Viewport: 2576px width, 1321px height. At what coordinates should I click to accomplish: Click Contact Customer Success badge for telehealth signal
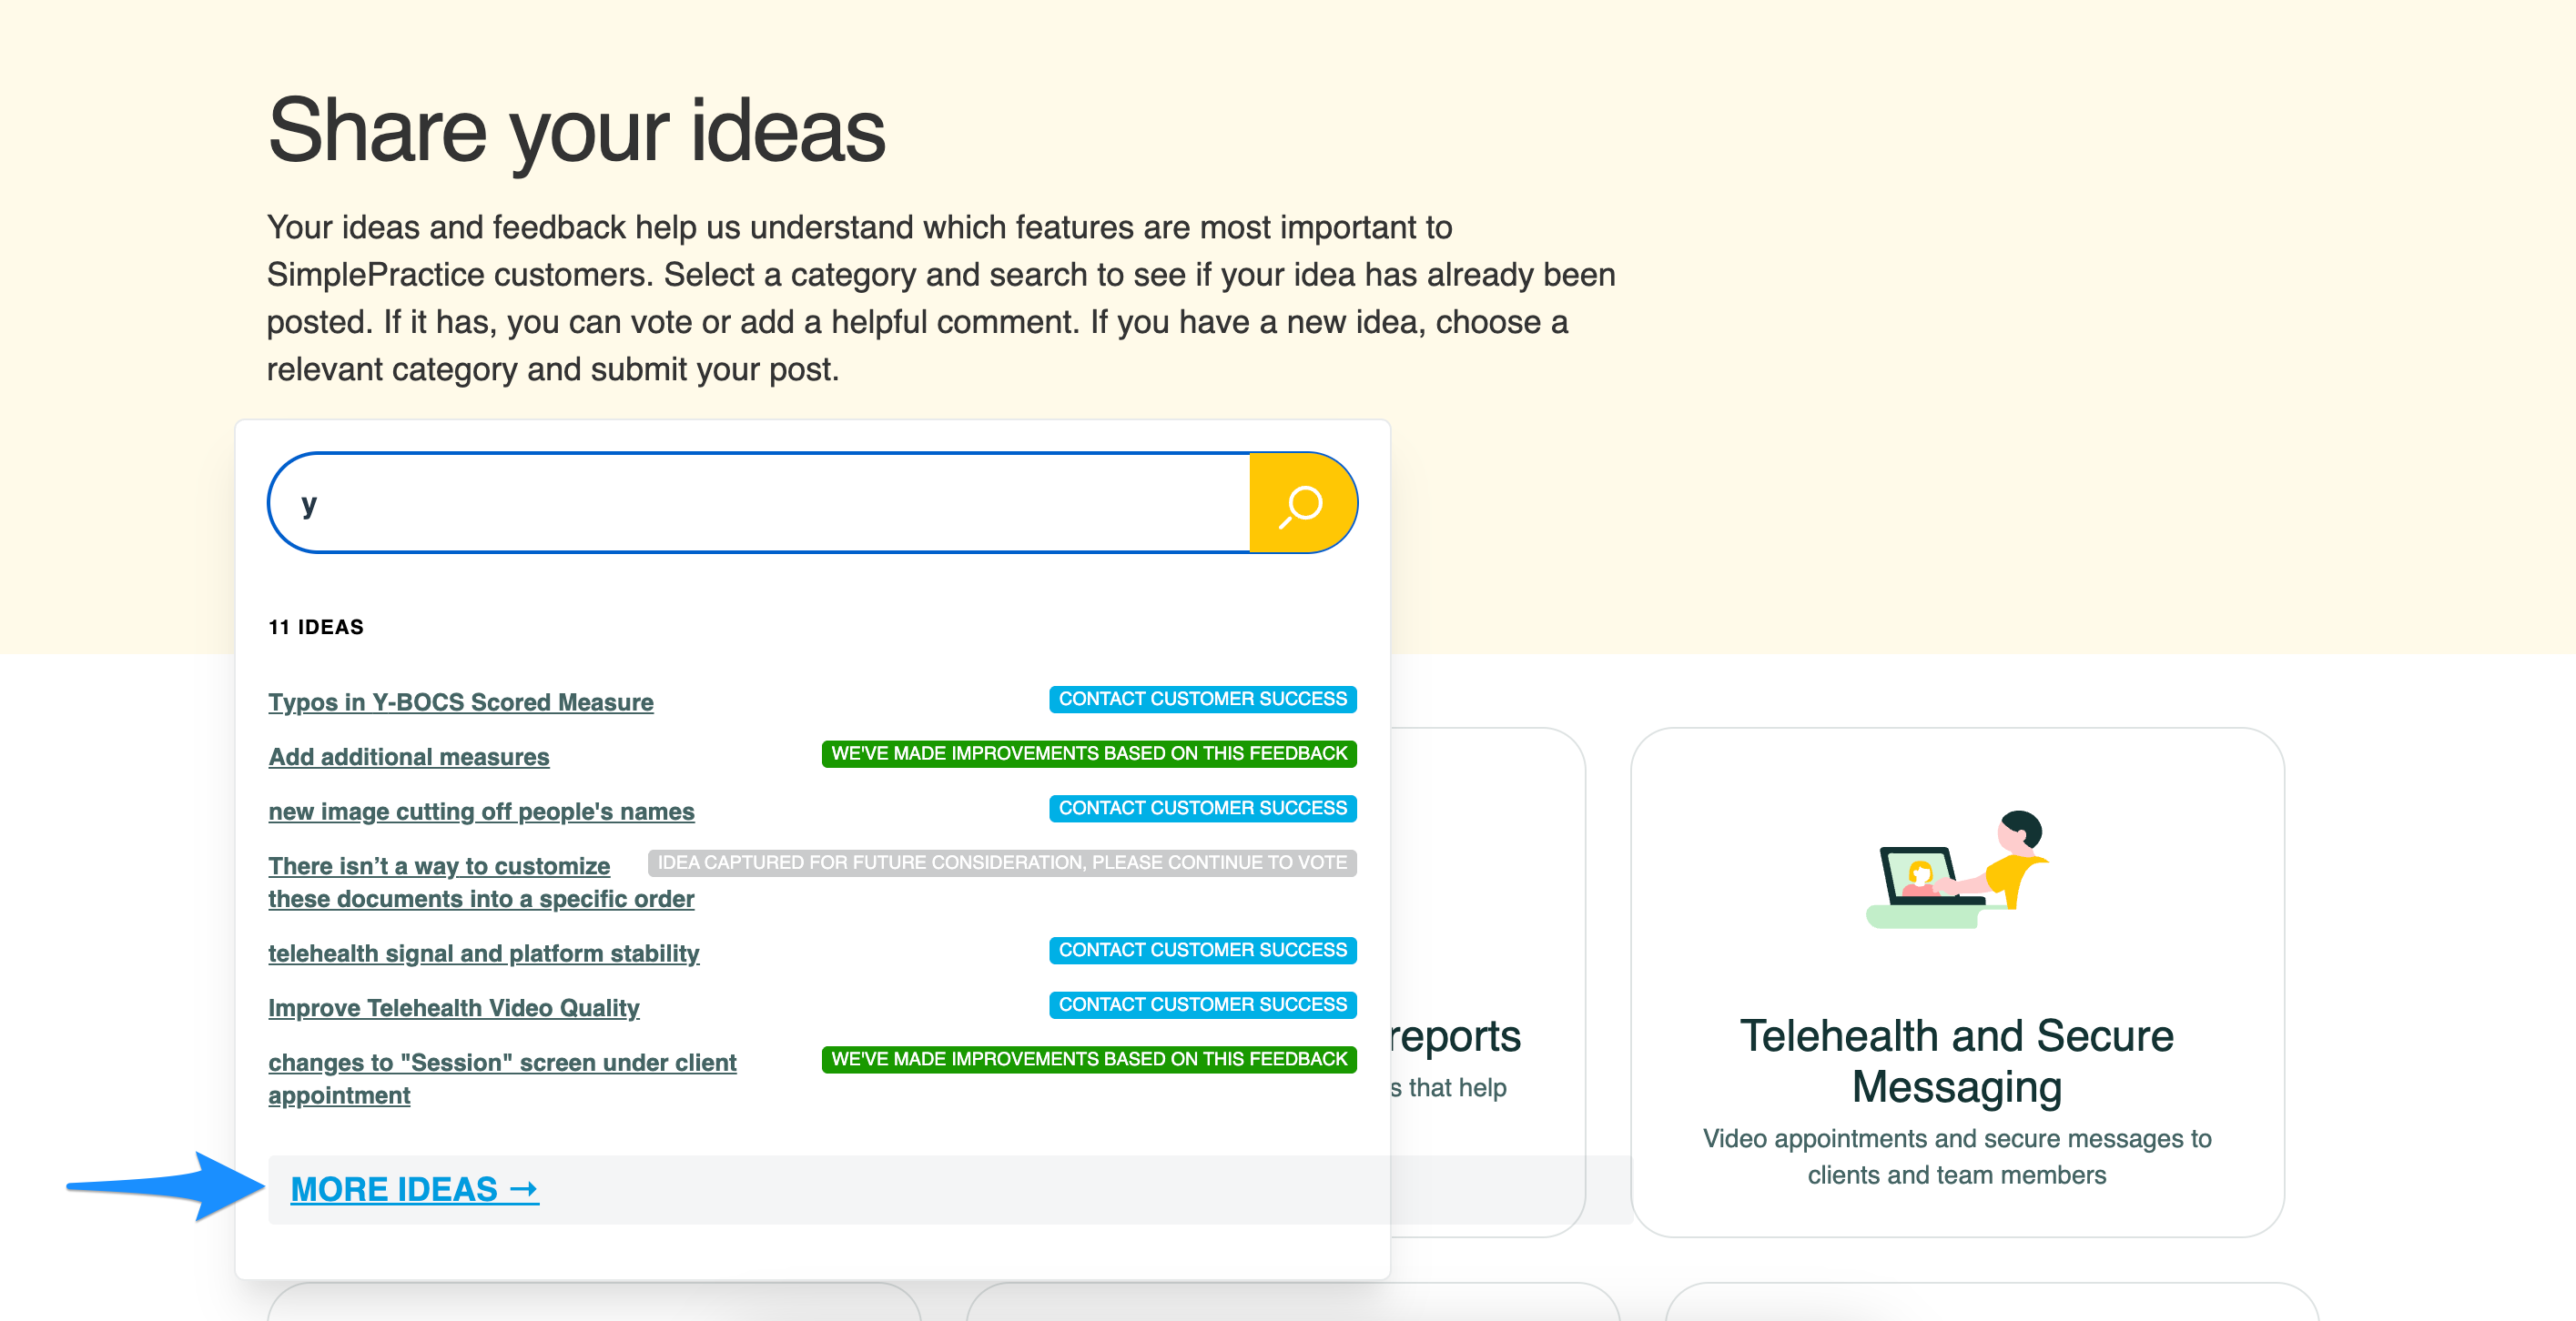click(1203, 949)
